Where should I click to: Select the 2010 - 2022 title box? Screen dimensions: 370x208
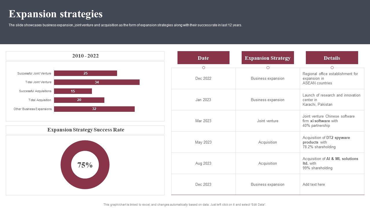click(x=85, y=56)
